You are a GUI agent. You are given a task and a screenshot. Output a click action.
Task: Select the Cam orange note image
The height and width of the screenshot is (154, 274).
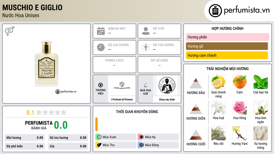coord(239,82)
